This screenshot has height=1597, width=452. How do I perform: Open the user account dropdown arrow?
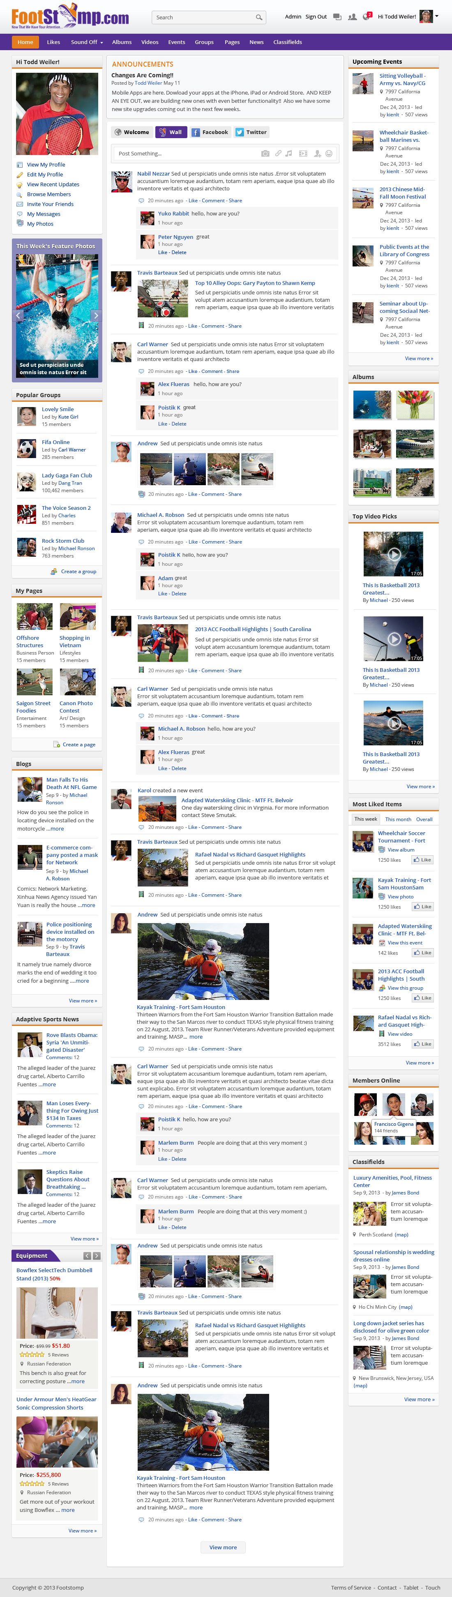point(436,16)
